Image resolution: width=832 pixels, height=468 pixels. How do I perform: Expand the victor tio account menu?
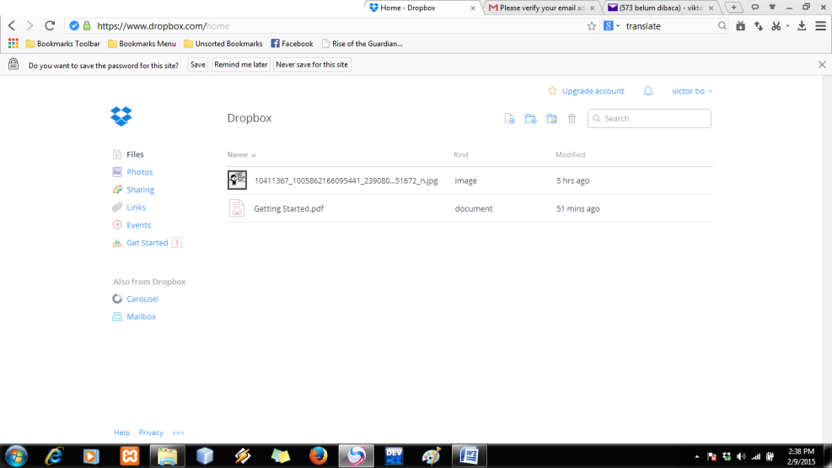692,91
